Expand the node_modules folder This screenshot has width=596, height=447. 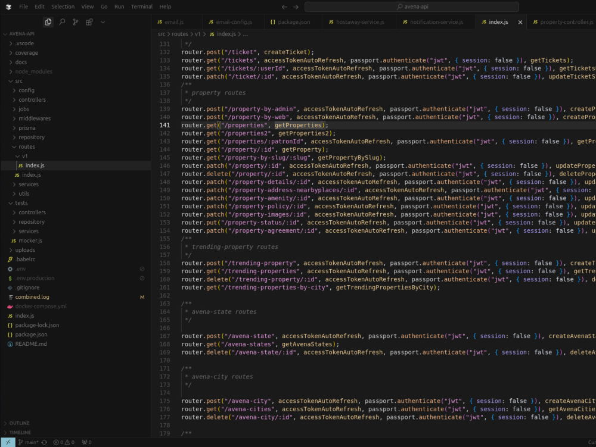76,71
